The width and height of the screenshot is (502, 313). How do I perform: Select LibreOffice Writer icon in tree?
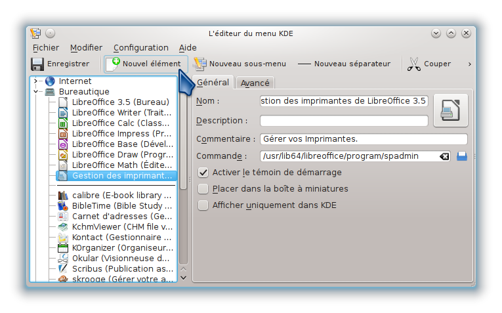(63, 113)
